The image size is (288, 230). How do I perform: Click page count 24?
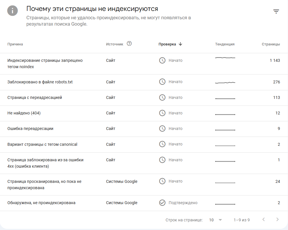[x=278, y=181]
